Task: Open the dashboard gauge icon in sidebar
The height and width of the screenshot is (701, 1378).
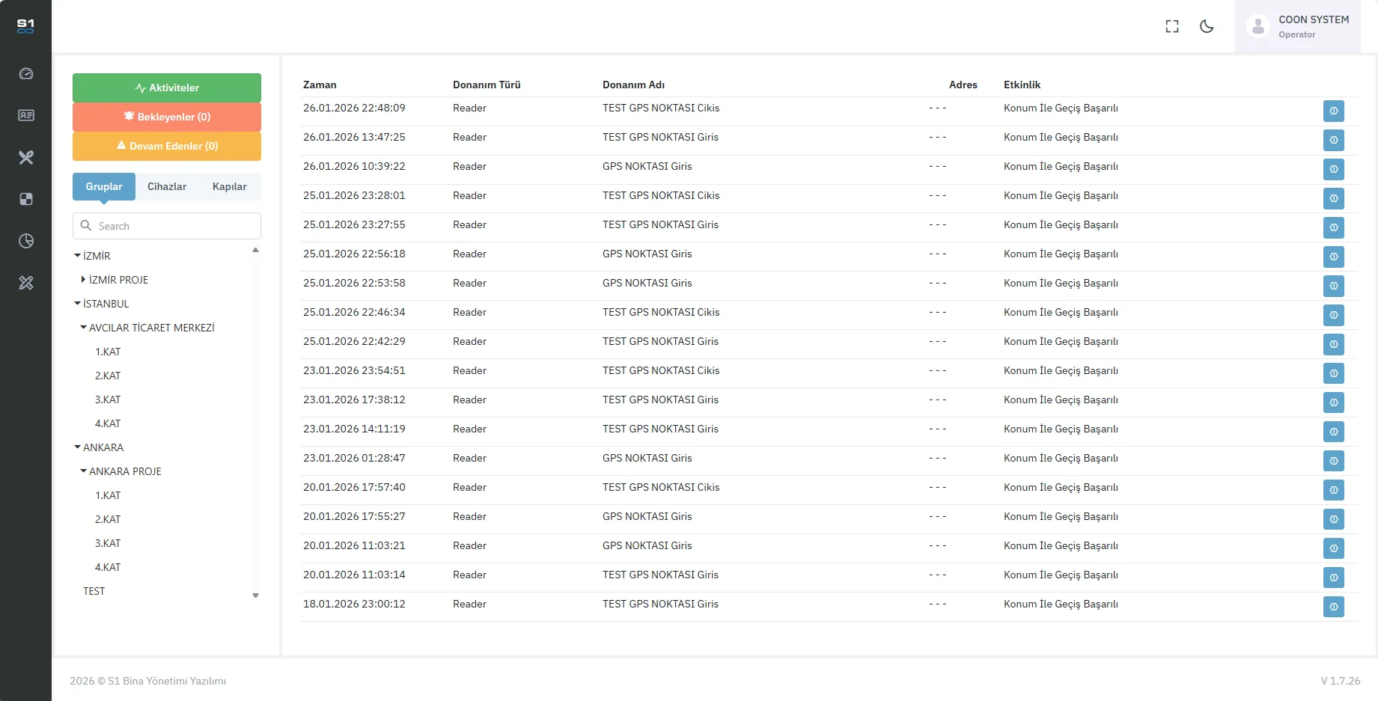Action: tap(26, 73)
